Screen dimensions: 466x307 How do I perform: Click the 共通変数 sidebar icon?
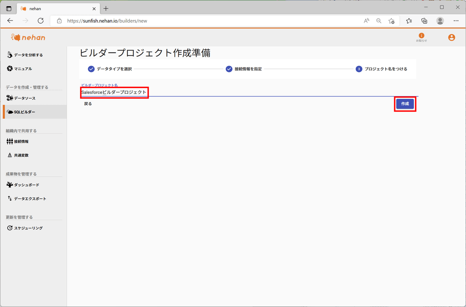coord(10,155)
